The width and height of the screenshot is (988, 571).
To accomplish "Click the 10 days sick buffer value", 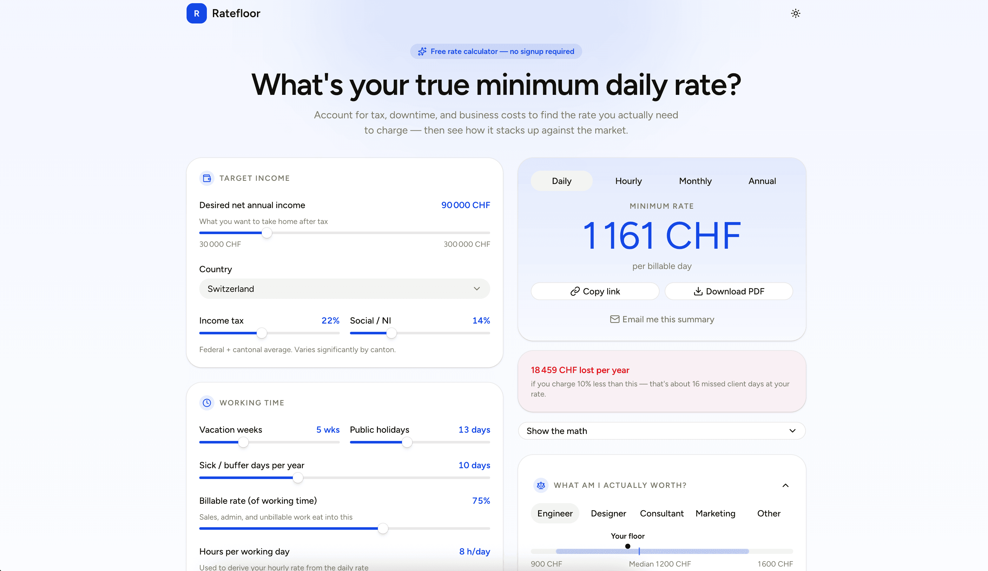I will (x=474, y=465).
